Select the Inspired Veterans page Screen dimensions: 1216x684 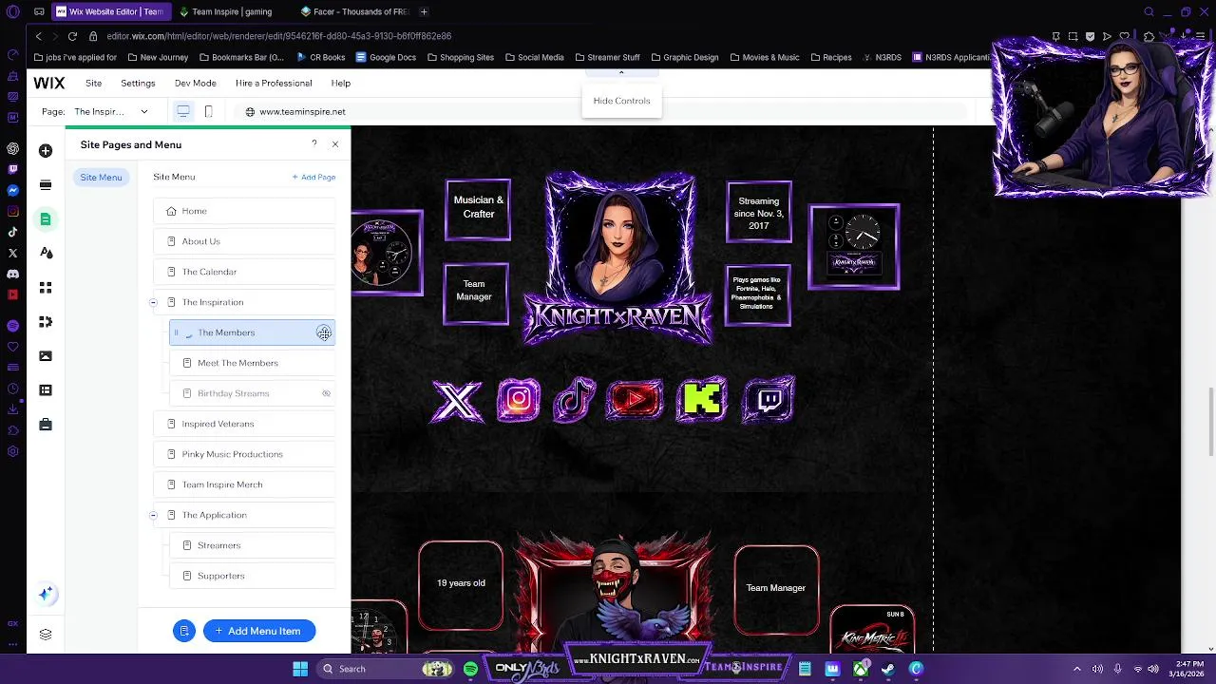point(244,424)
